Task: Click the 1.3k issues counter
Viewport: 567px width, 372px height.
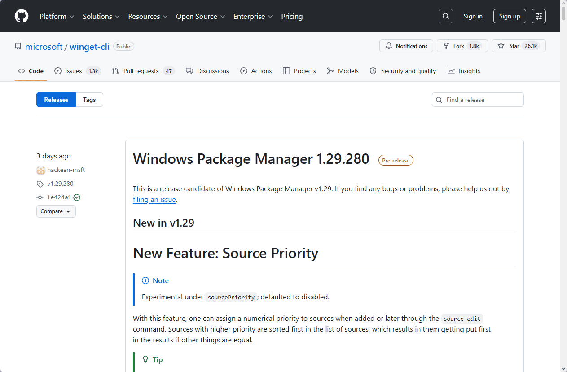Action: pyautogui.click(x=93, y=71)
